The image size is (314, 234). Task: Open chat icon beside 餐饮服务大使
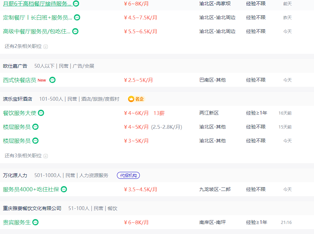(x=41, y=113)
